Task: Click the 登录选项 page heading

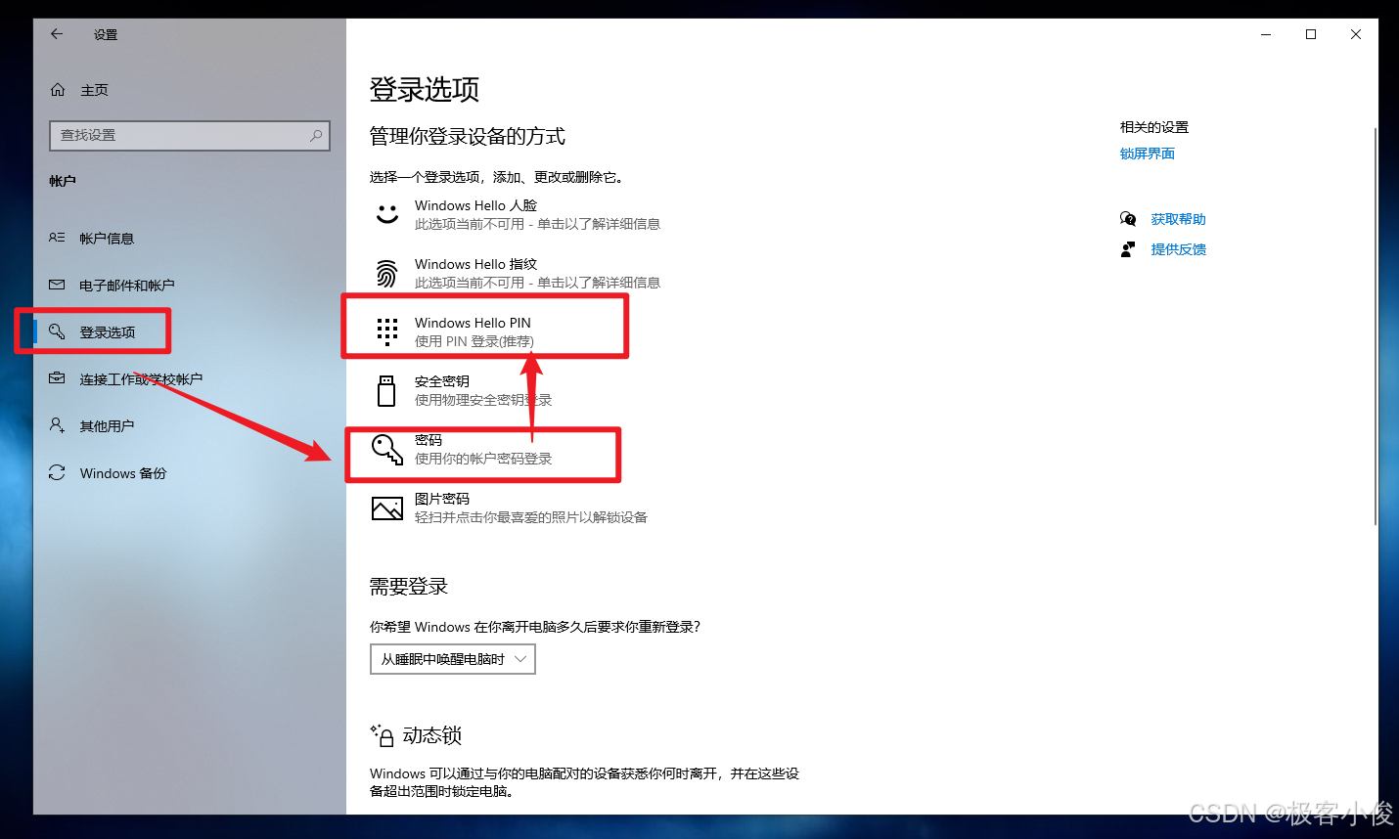Action: click(425, 90)
